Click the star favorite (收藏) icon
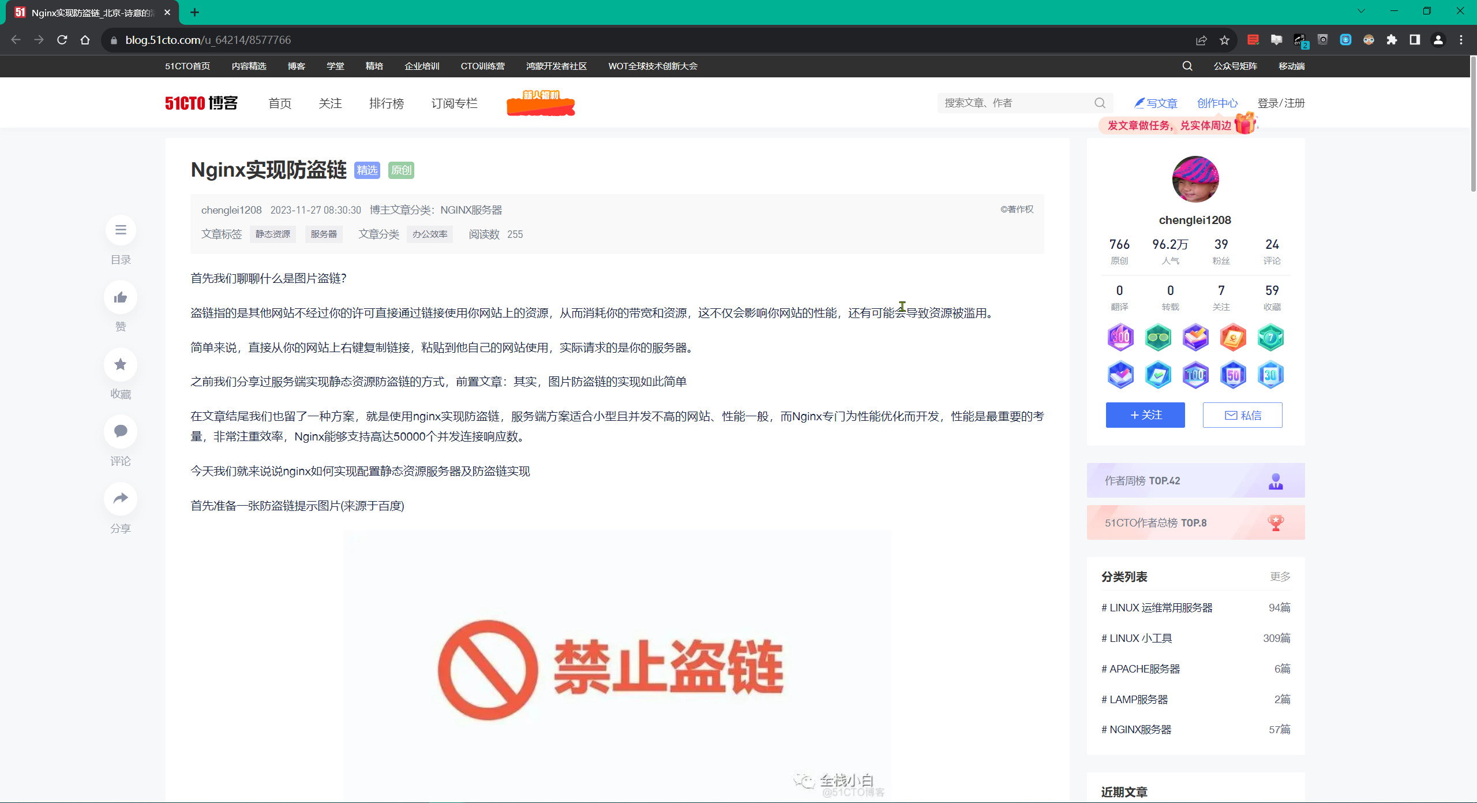The width and height of the screenshot is (1477, 803). [121, 364]
